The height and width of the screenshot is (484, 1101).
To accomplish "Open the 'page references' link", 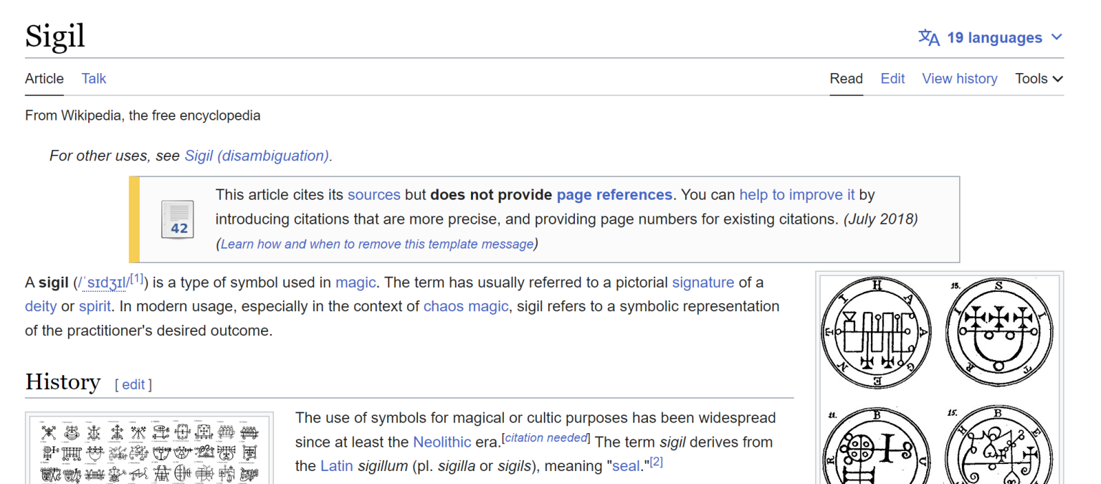I will (x=614, y=195).
